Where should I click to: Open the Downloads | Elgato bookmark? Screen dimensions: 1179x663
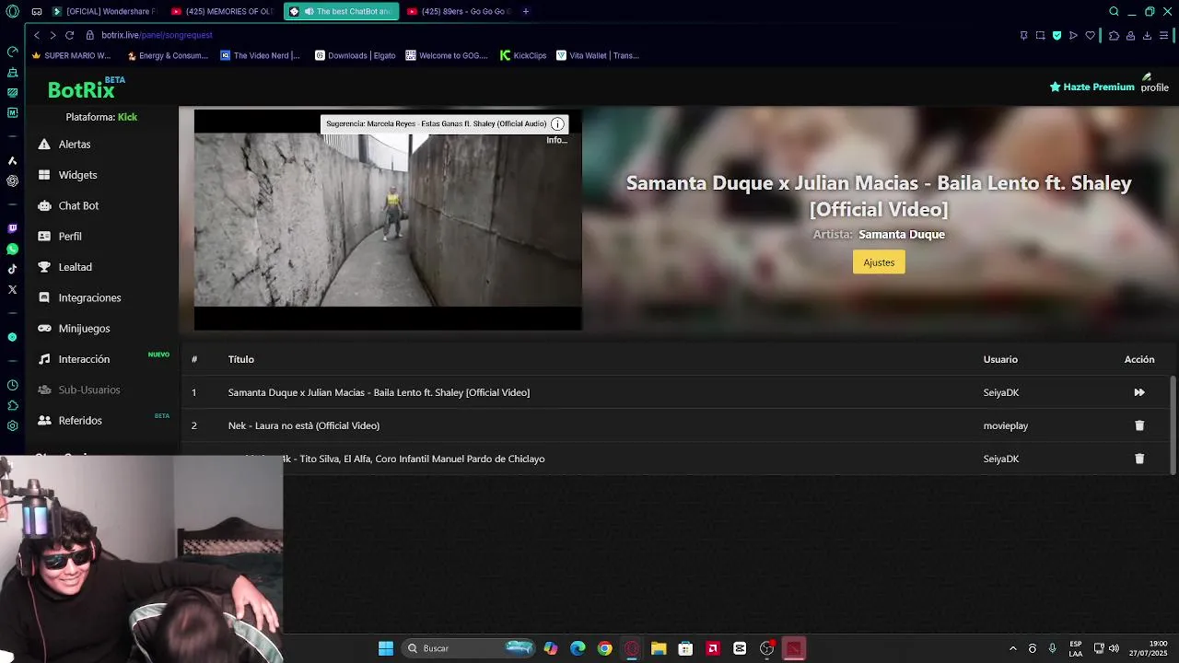click(356, 55)
